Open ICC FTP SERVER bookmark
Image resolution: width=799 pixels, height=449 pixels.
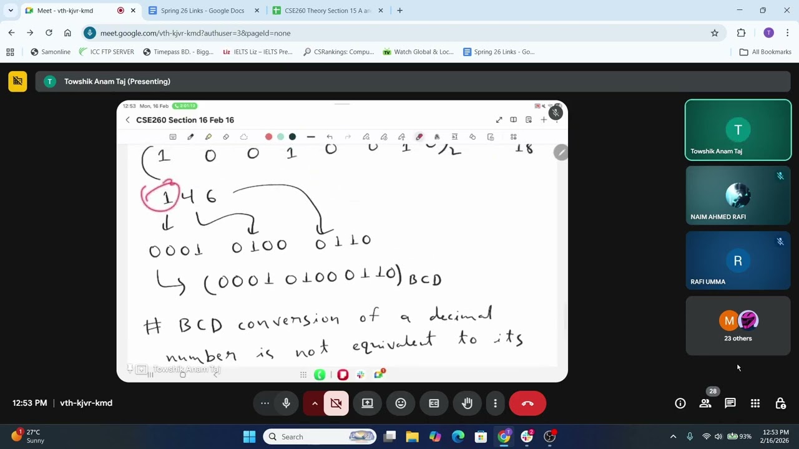coord(106,52)
